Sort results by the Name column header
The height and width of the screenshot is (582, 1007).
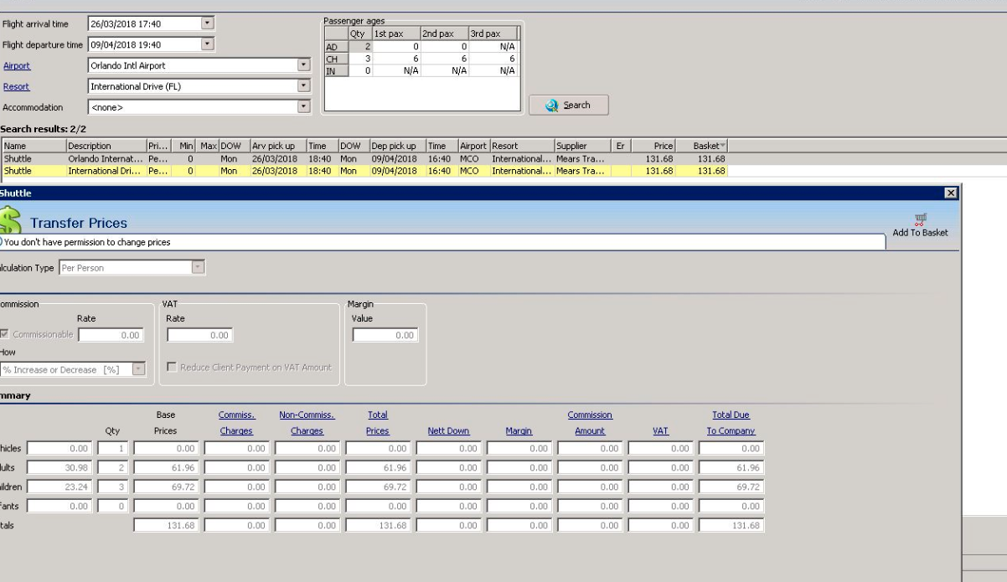coord(33,146)
